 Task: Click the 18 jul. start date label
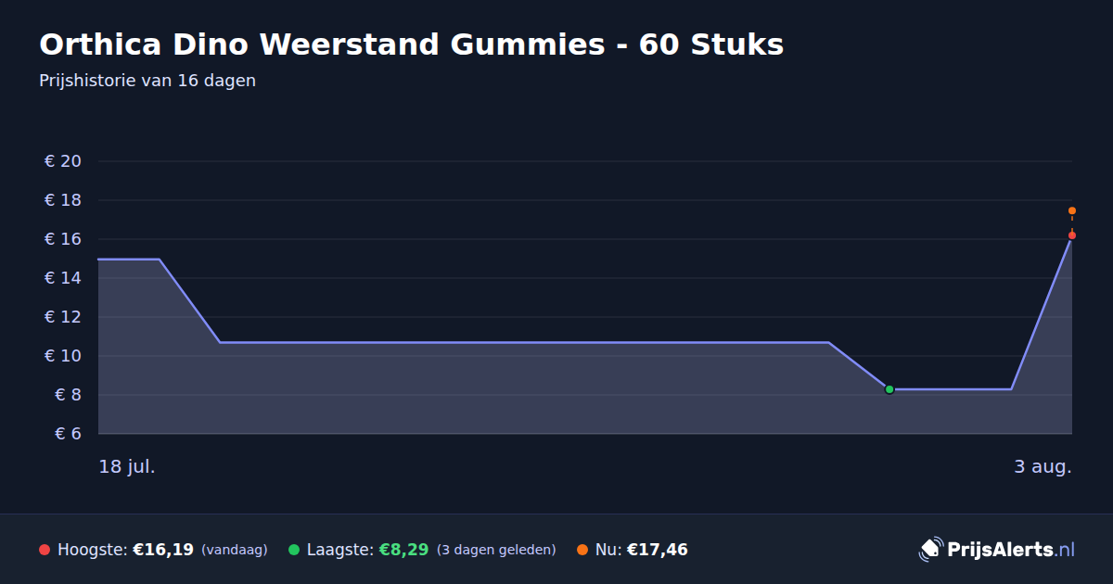[x=127, y=467]
